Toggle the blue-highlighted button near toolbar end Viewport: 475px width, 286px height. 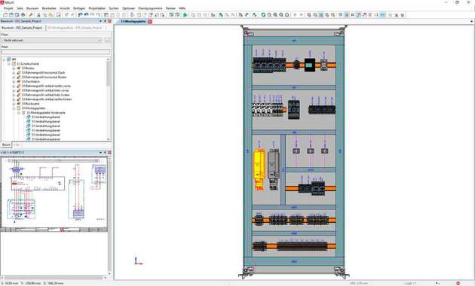[382, 15]
